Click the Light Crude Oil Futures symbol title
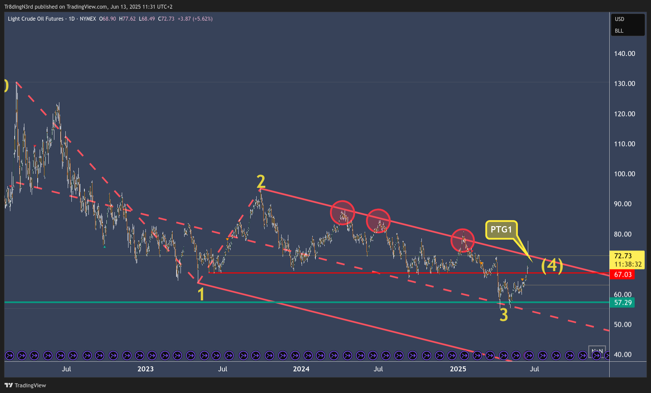651x393 pixels. click(x=36, y=19)
